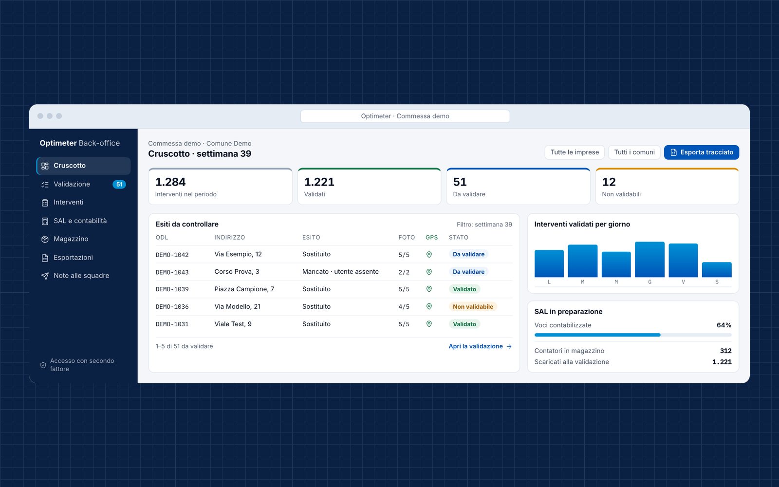The height and width of the screenshot is (487, 779).
Task: Select Magazzino in the sidebar
Action: tap(83, 239)
